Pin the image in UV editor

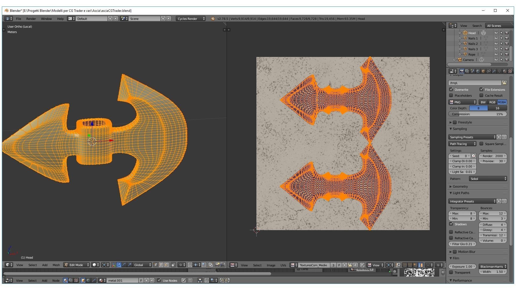pyautogui.click(x=362, y=265)
